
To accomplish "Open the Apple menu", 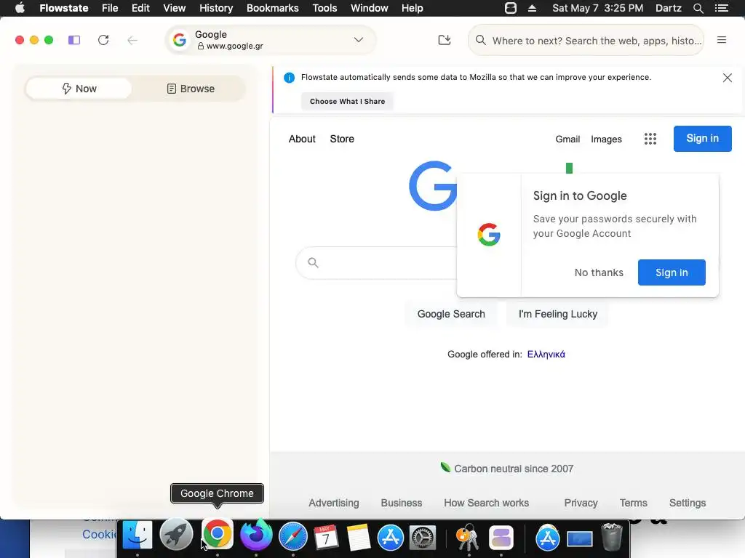I will [x=20, y=8].
